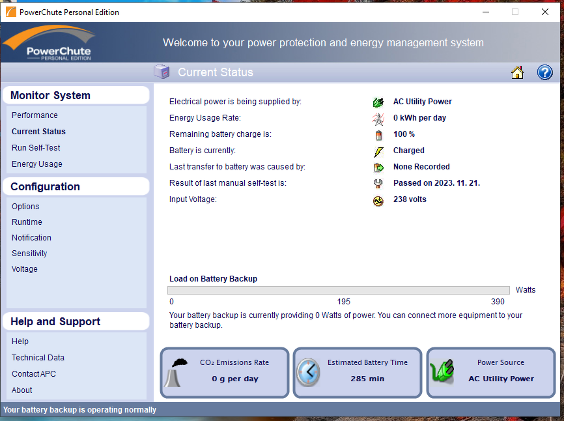Open Options under Configuration
Viewport: 564px width, 421px height.
25,207
